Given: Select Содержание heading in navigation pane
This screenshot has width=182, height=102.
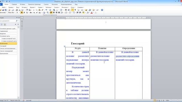Looking at the screenshot, I should [x=8, y=31].
